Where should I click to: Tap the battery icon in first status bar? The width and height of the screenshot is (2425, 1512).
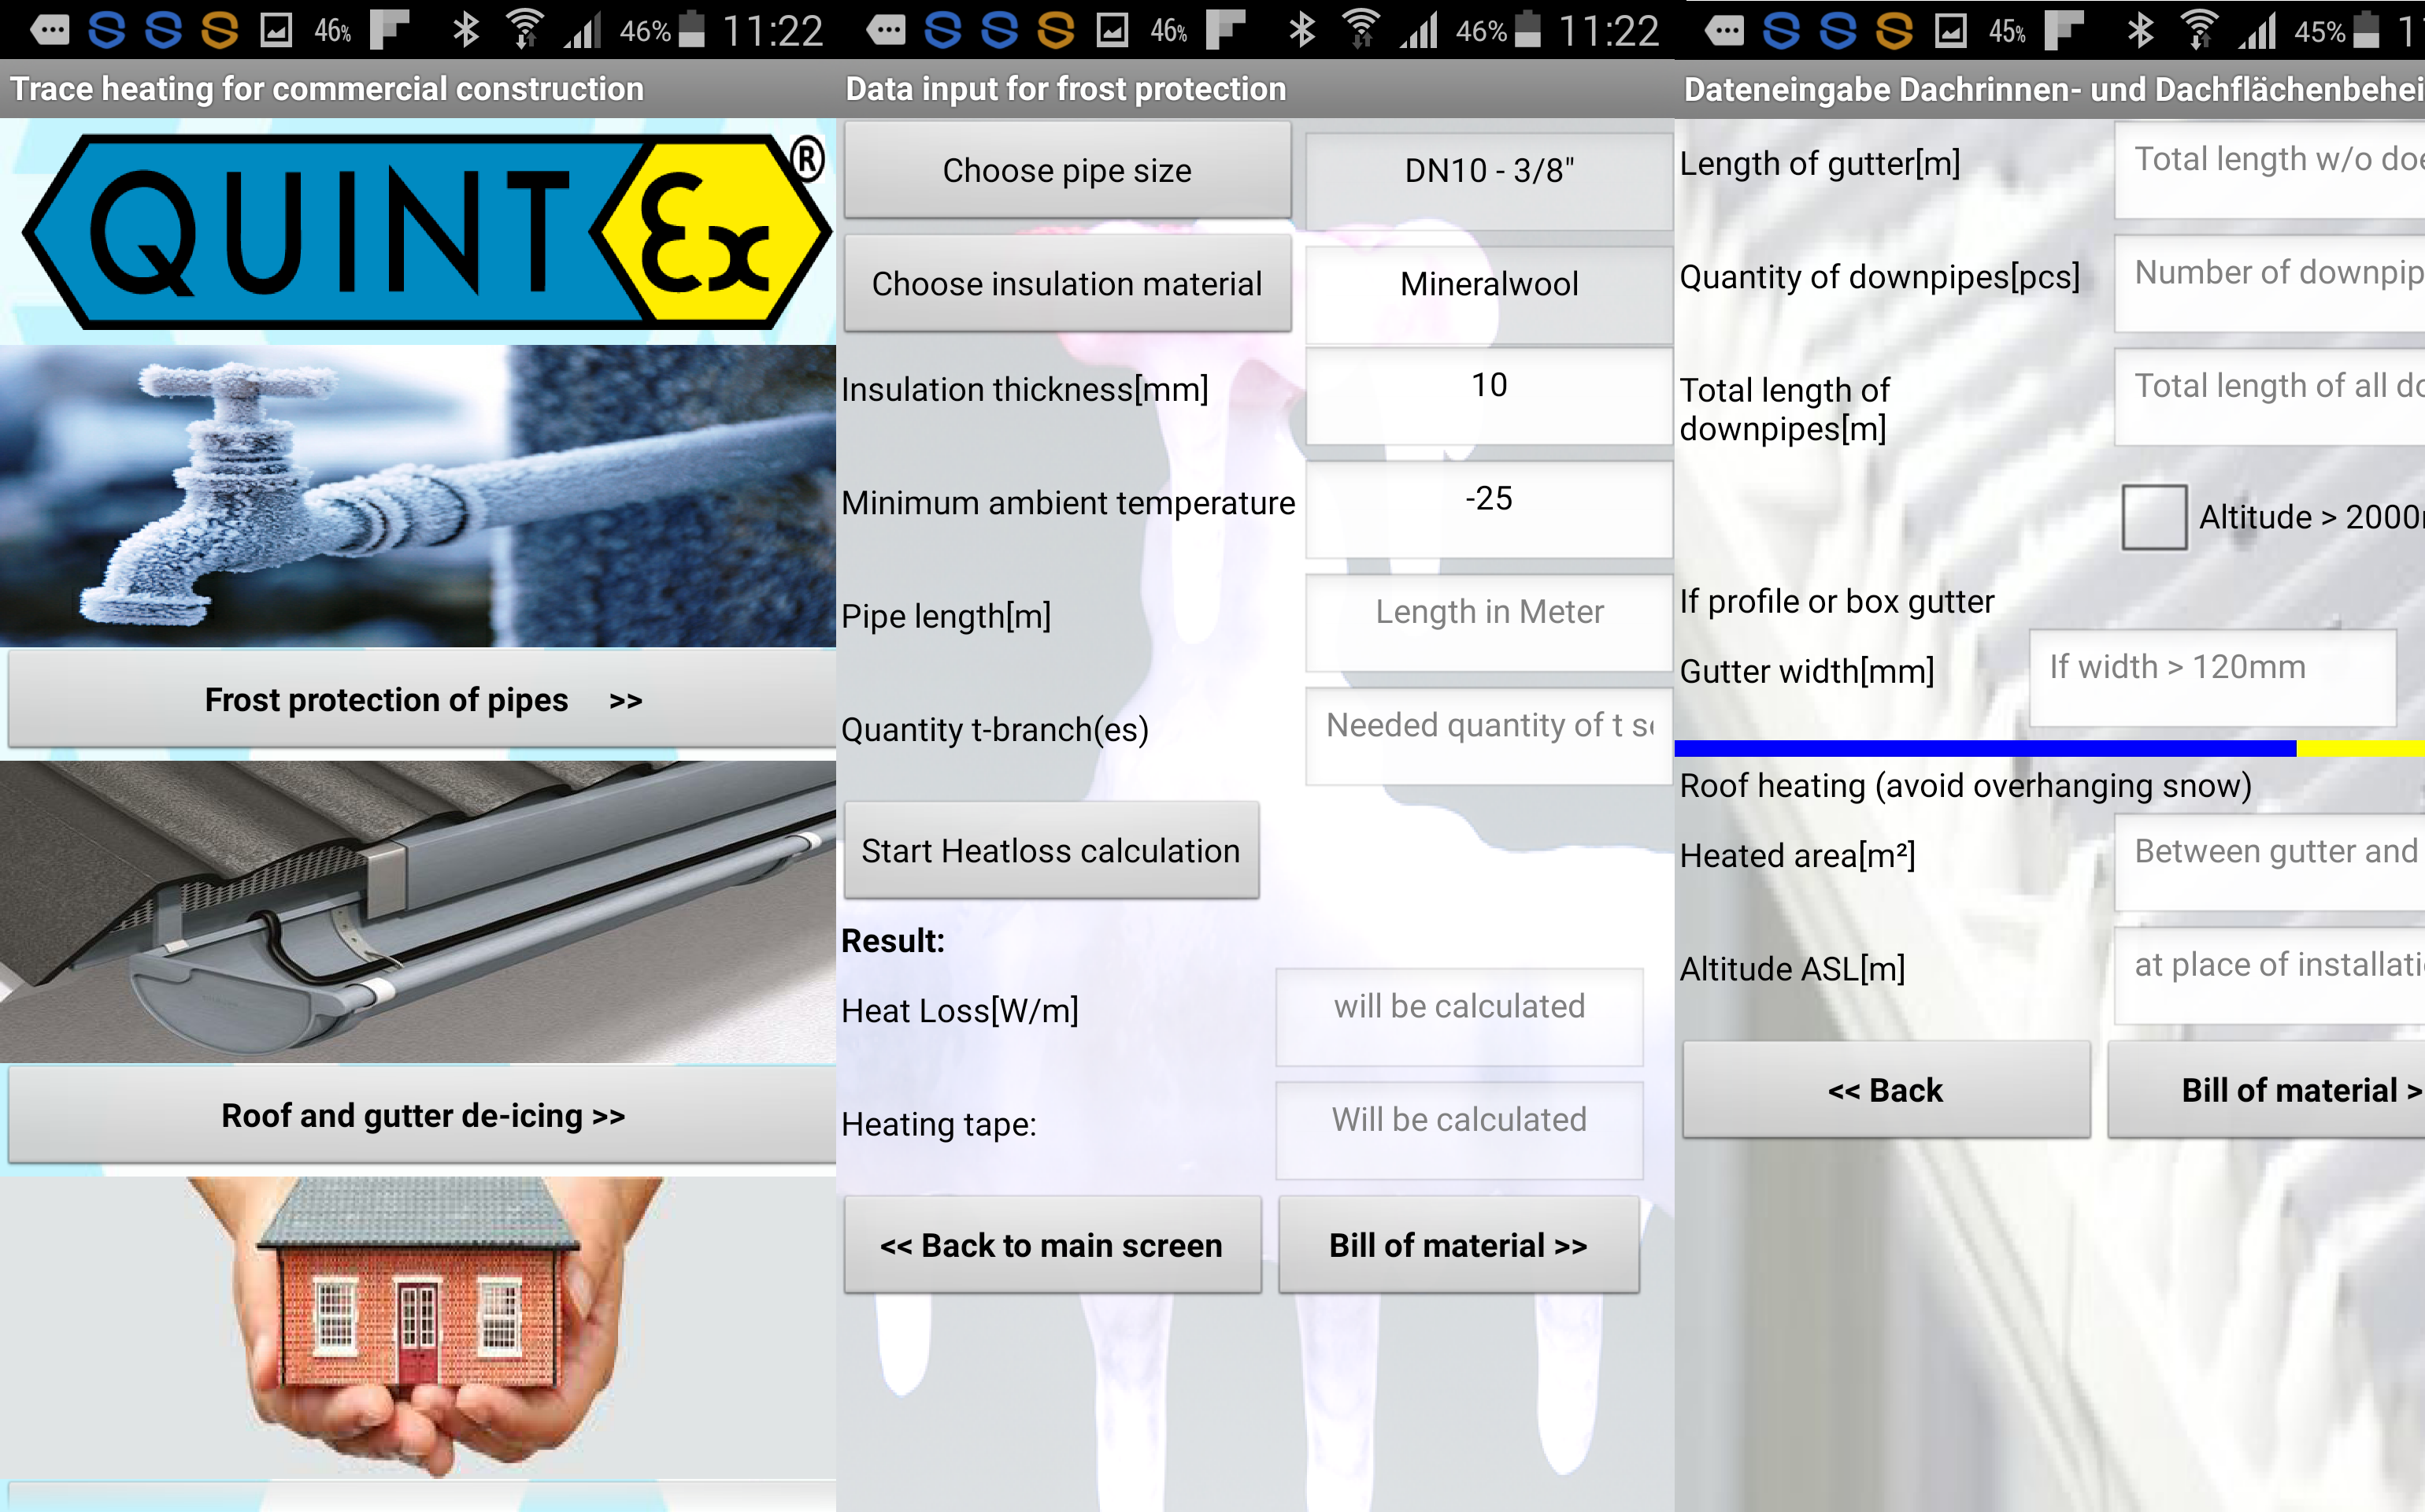pos(692,29)
